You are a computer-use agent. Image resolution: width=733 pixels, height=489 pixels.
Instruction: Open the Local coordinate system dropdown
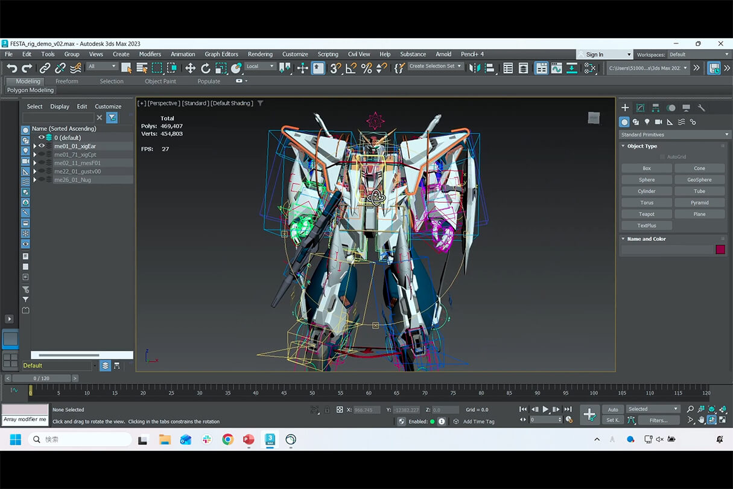coord(260,66)
